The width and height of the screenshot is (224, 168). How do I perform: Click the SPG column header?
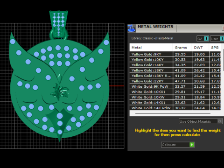(x=215, y=48)
